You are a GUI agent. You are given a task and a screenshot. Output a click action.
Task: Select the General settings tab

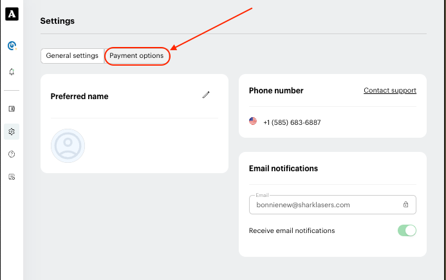pyautogui.click(x=72, y=56)
